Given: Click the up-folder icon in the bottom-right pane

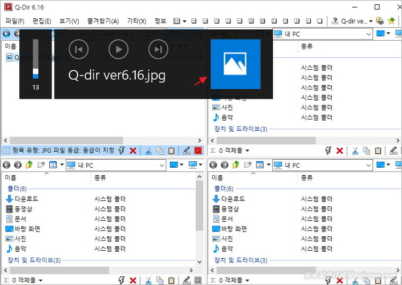Looking at the screenshot, I should [236, 165].
